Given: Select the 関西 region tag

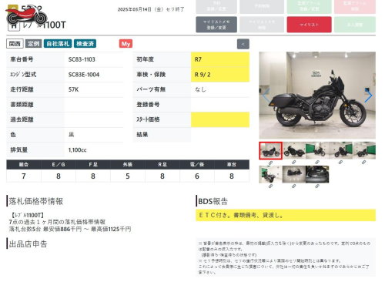Looking at the screenshot, I should click(x=15, y=44).
